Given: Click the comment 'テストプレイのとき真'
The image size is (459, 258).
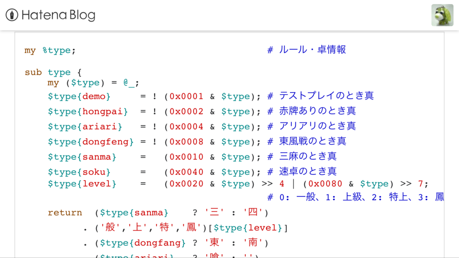Looking at the screenshot, I should pyautogui.click(x=326, y=96).
